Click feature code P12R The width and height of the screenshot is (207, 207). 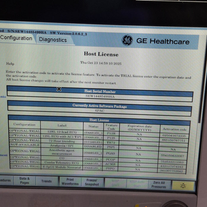(x=111, y=133)
